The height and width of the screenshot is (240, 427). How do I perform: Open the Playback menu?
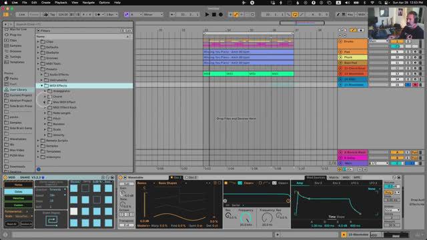61,3
